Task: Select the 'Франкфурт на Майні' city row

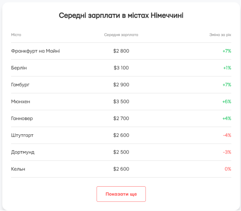Action: pyautogui.click(x=121, y=51)
